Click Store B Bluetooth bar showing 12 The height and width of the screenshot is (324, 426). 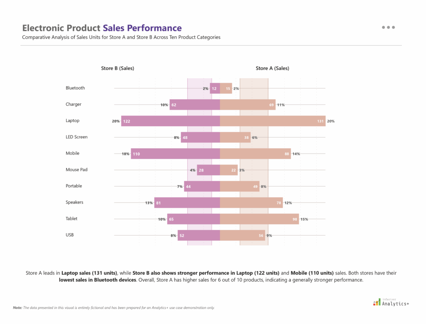(215, 88)
